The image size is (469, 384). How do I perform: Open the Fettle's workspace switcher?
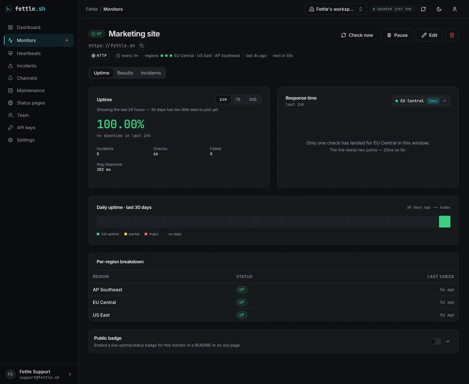336,9
